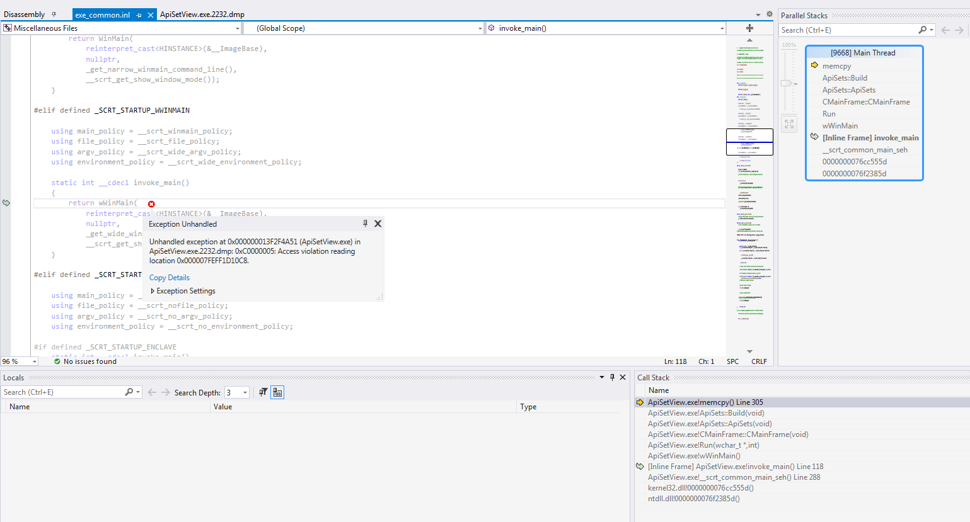Open the ApiSetView.exe.2232.dmp tab
This screenshot has height=522, width=970.
point(202,14)
